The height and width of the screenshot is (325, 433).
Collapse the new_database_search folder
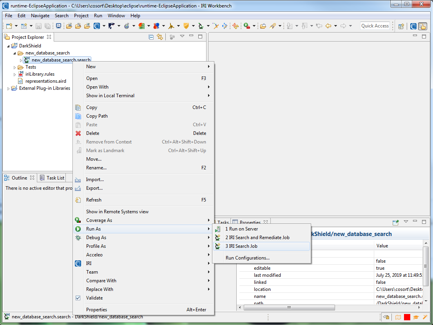(14, 53)
